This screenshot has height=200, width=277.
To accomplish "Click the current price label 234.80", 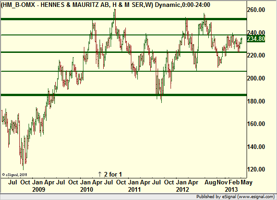I will pyautogui.click(x=256, y=39).
